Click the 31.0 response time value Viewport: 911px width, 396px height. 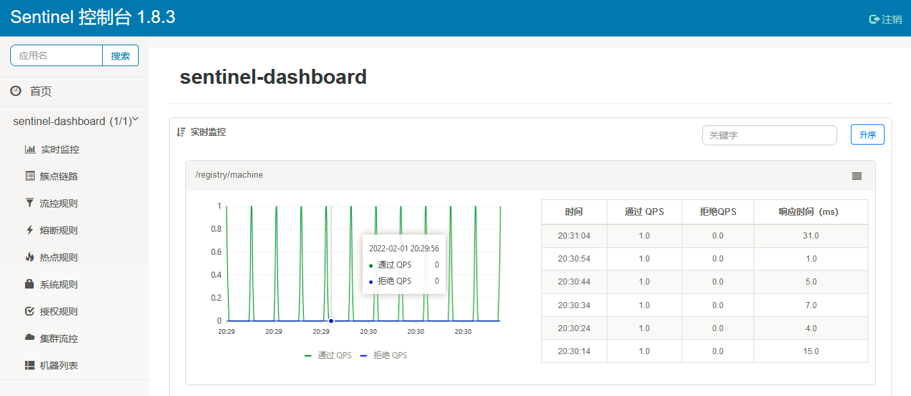811,236
